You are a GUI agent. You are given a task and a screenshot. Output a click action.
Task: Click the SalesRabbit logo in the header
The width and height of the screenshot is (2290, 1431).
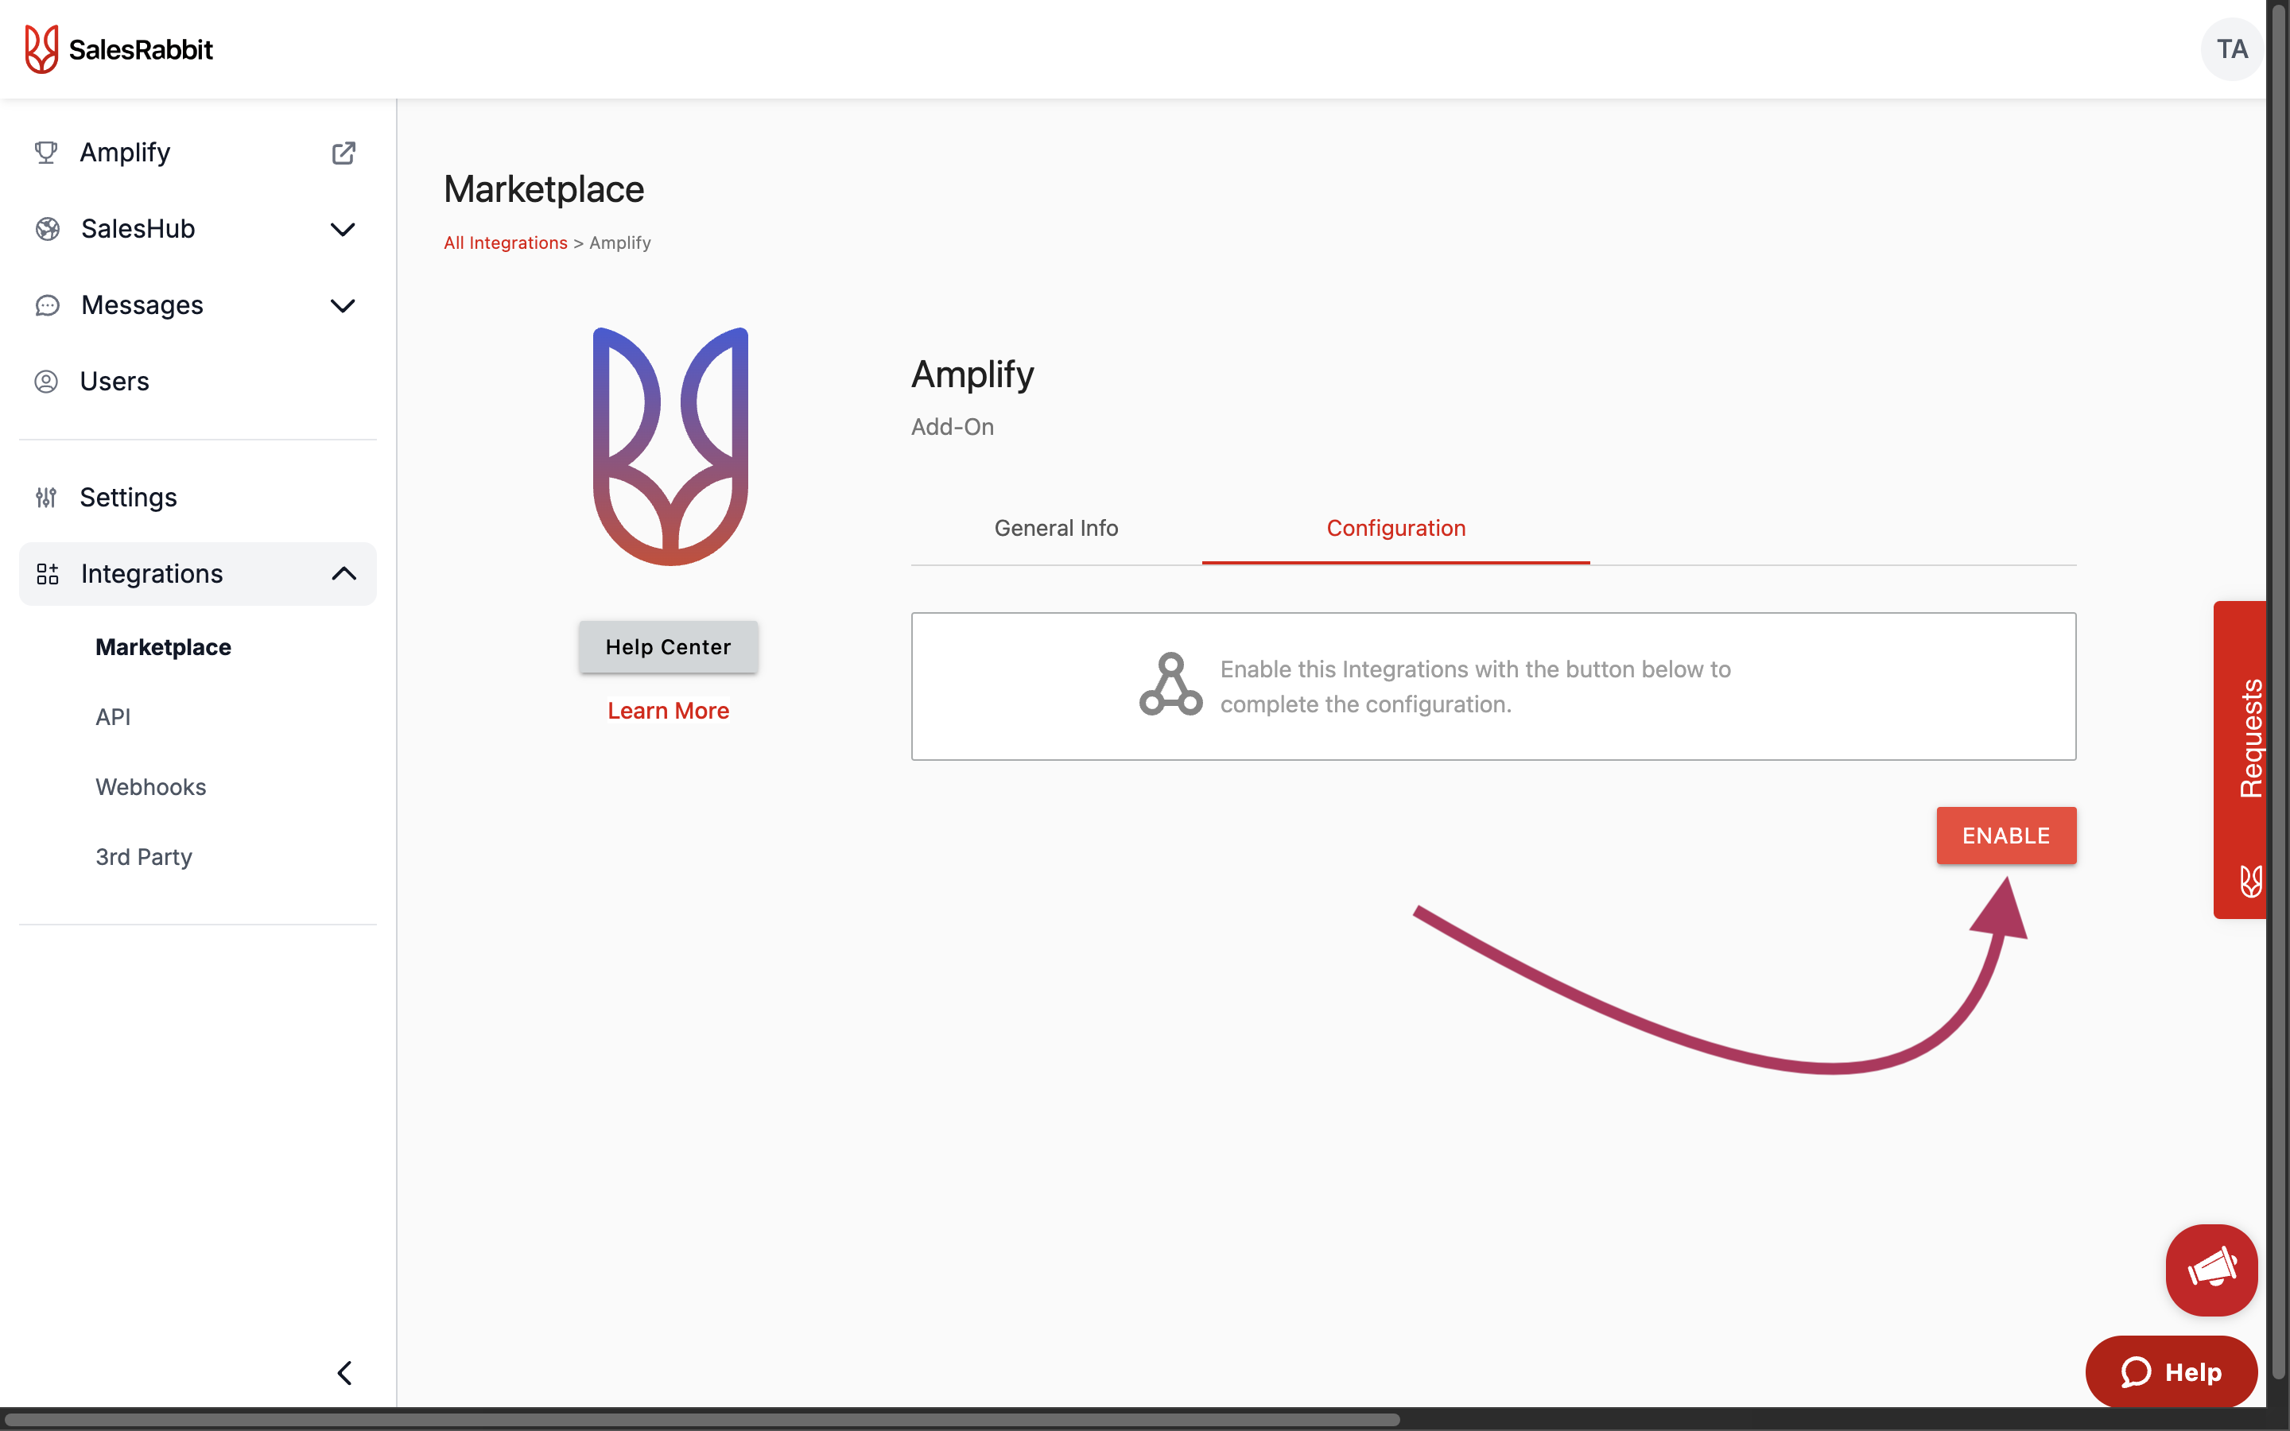118,49
